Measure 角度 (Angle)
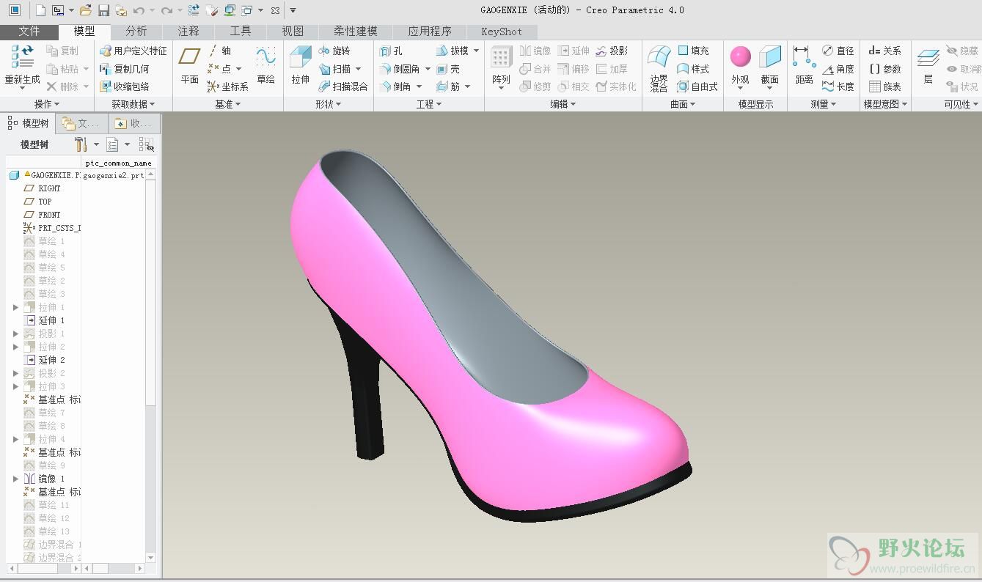The height and width of the screenshot is (582, 982). tap(838, 69)
